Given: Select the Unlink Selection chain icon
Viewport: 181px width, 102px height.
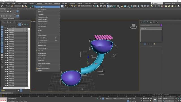Looking at the screenshot, I should point(9,6).
